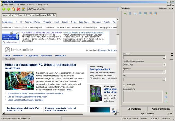Open the 'Zahl der illegalen Musikdownloads' link

[27, 97]
